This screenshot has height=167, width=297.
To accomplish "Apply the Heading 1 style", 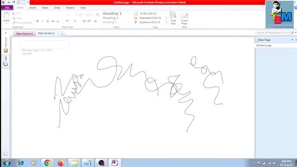I will (x=112, y=13).
